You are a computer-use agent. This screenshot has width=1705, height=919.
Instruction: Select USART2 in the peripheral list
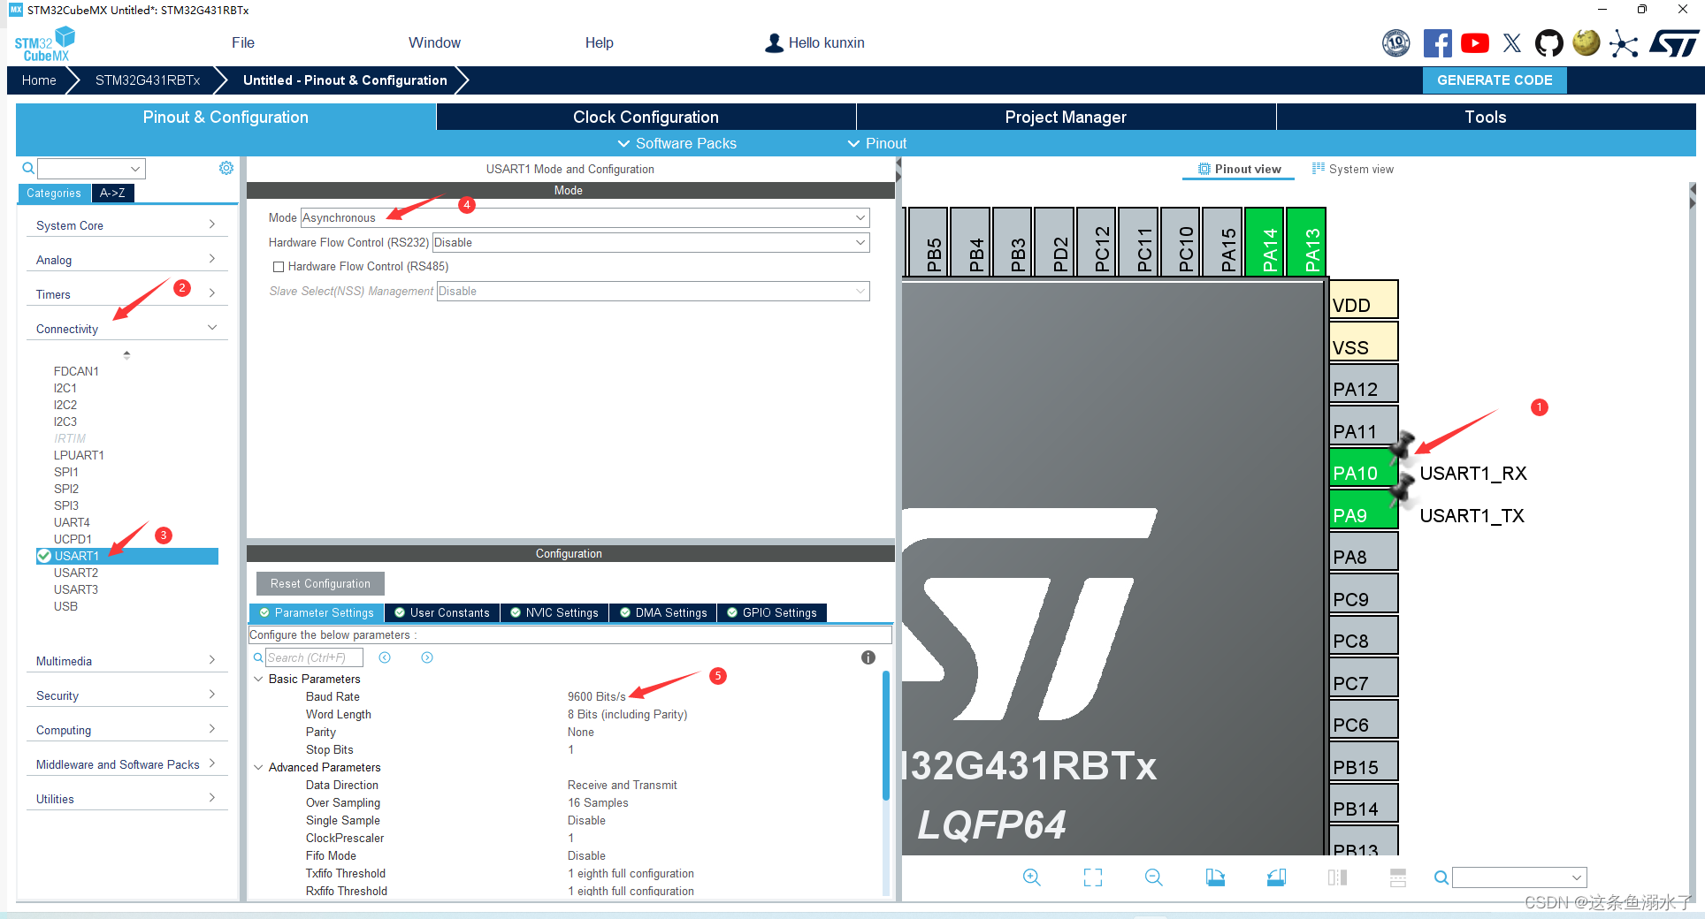point(76,573)
